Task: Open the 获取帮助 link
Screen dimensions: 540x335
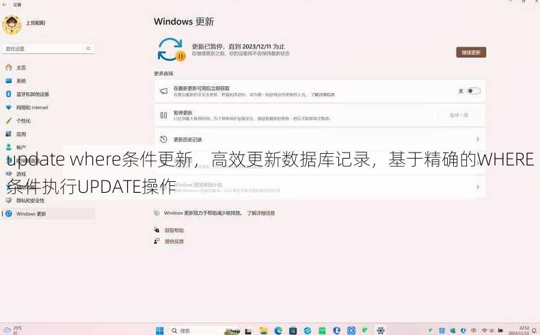Action: click(x=174, y=230)
